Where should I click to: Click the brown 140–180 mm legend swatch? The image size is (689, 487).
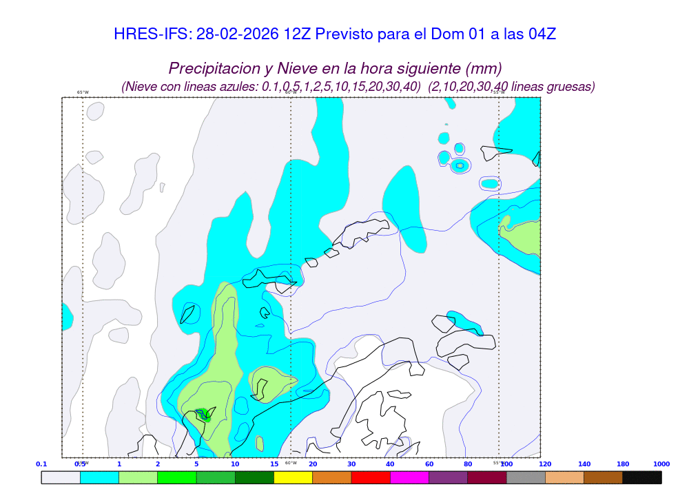pos(603,477)
